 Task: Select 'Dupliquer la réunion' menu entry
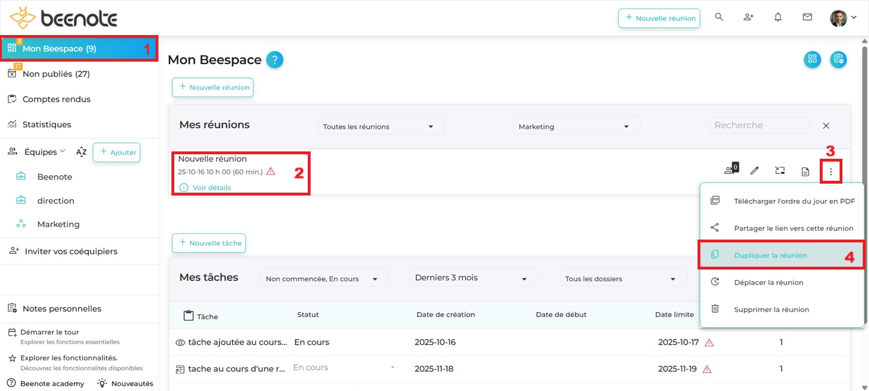pos(770,255)
